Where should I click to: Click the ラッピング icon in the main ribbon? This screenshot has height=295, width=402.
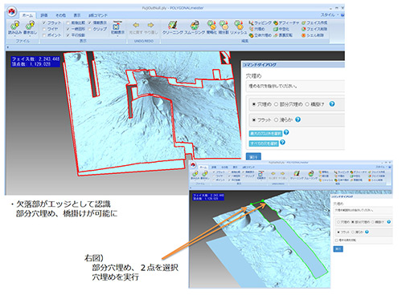tap(251, 23)
